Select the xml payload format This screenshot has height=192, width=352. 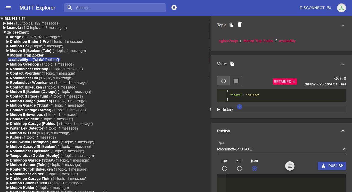240,169
